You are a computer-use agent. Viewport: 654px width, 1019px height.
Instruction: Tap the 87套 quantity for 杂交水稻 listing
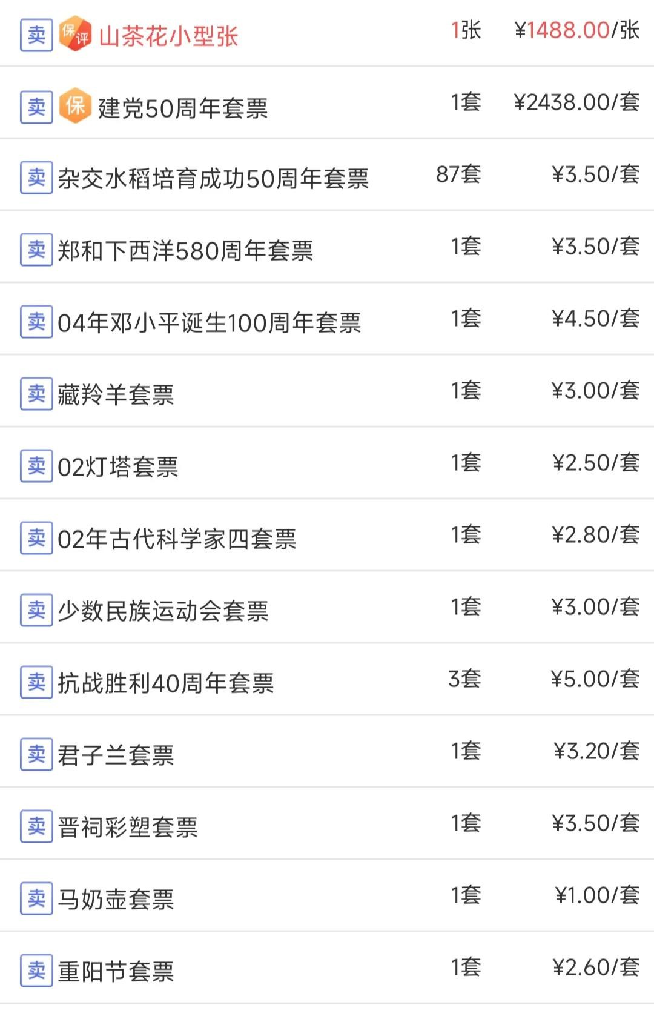pos(458,174)
